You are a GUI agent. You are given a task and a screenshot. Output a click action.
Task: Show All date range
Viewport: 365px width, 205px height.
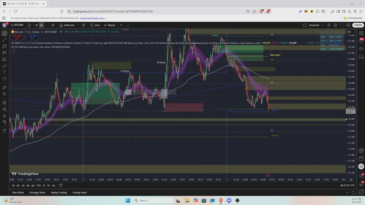53,185
